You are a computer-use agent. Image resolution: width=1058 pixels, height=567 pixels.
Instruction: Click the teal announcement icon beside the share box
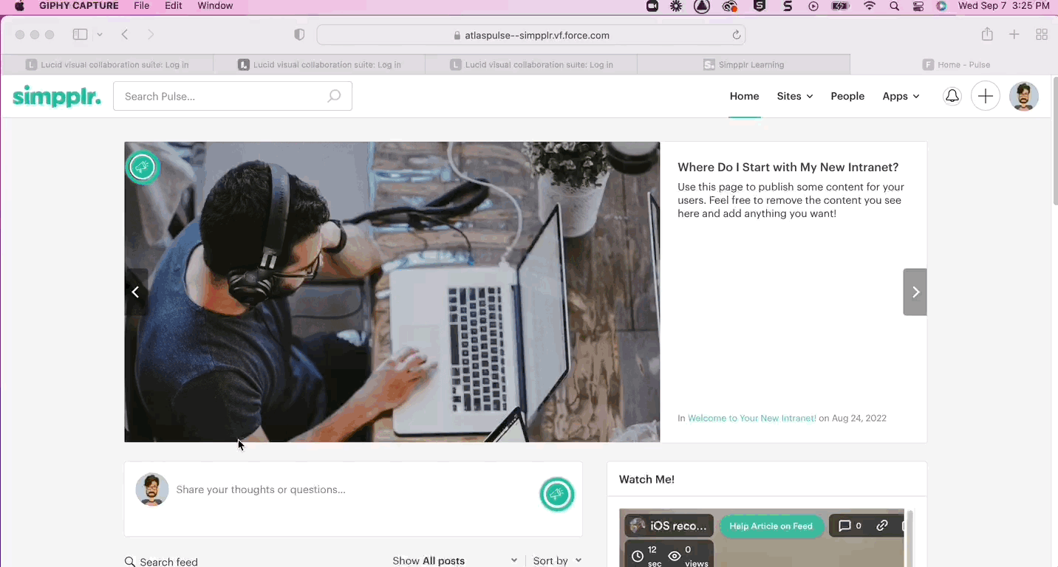tap(557, 495)
